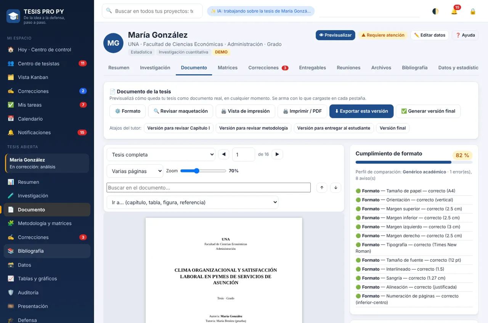This screenshot has width=488, height=323.
Task: Click the lock icon in top bar
Action: [473, 11]
